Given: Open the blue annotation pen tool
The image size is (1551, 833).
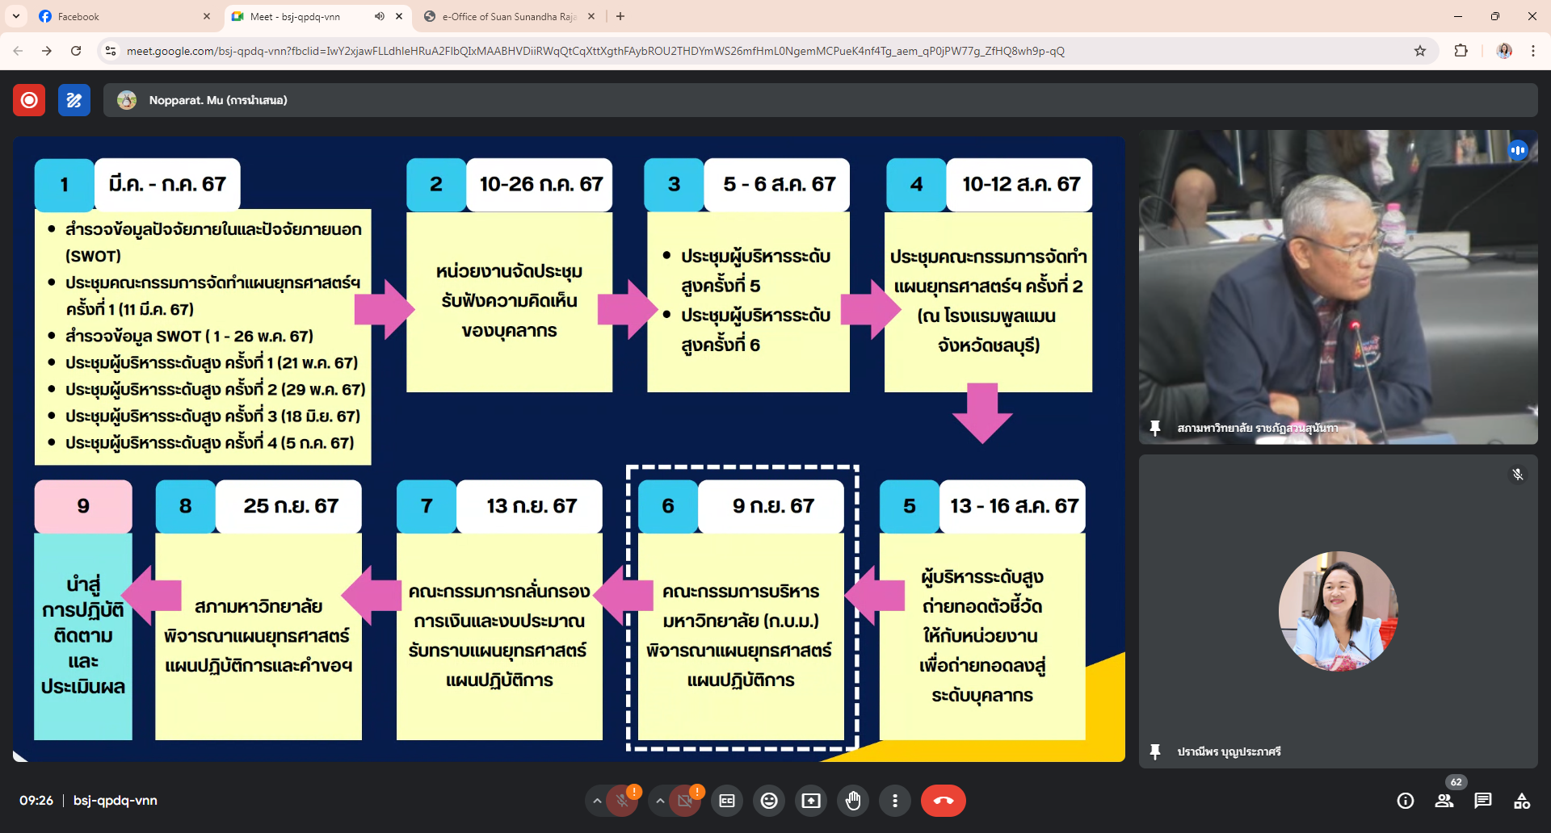Looking at the screenshot, I should [x=74, y=100].
